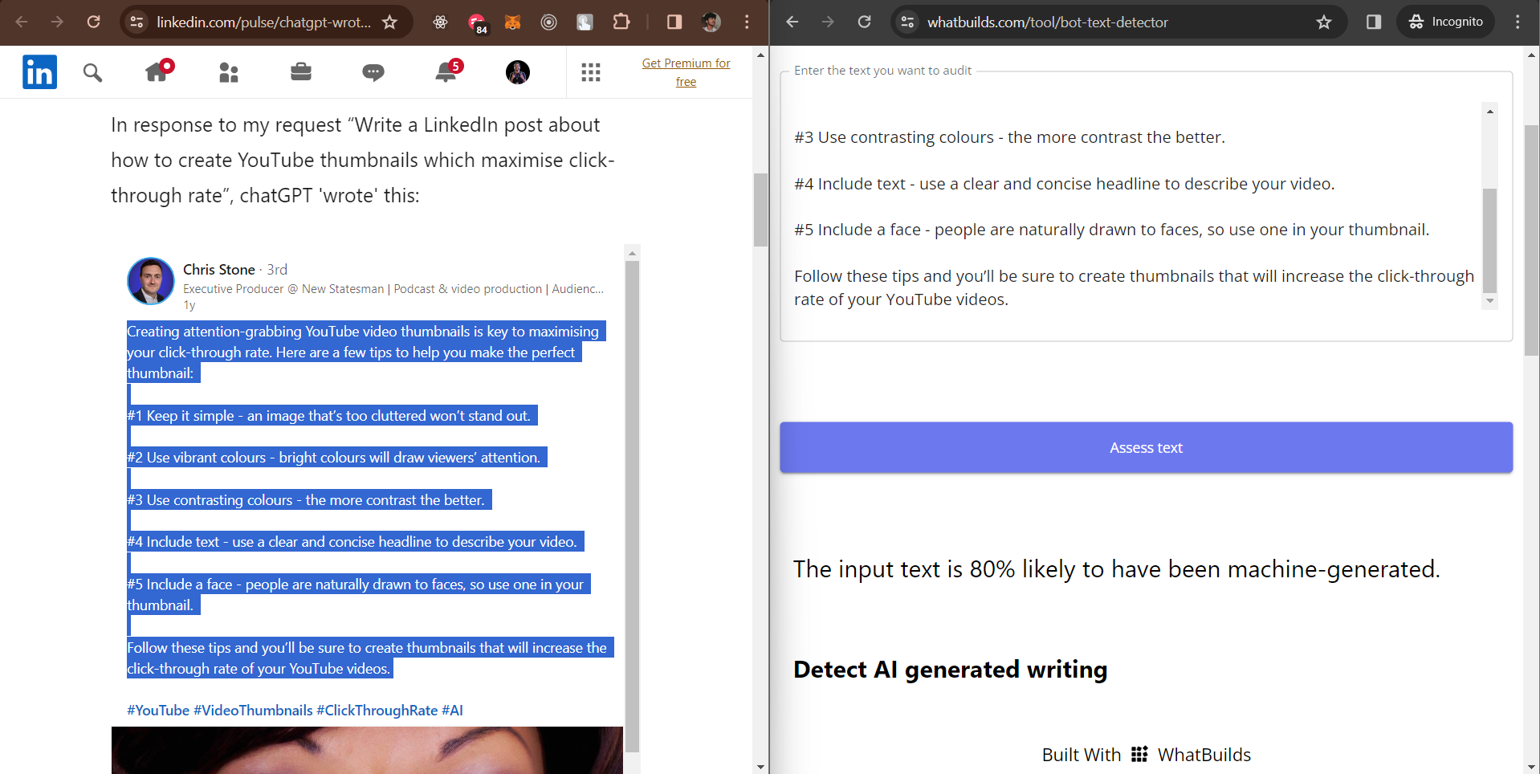Viewport: 1540px width, 774px height.
Task: Click Get Premium for free link
Action: click(x=686, y=72)
